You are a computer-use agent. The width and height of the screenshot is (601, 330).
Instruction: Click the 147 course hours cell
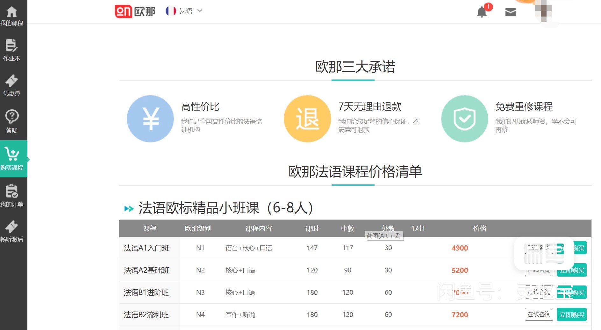312,248
